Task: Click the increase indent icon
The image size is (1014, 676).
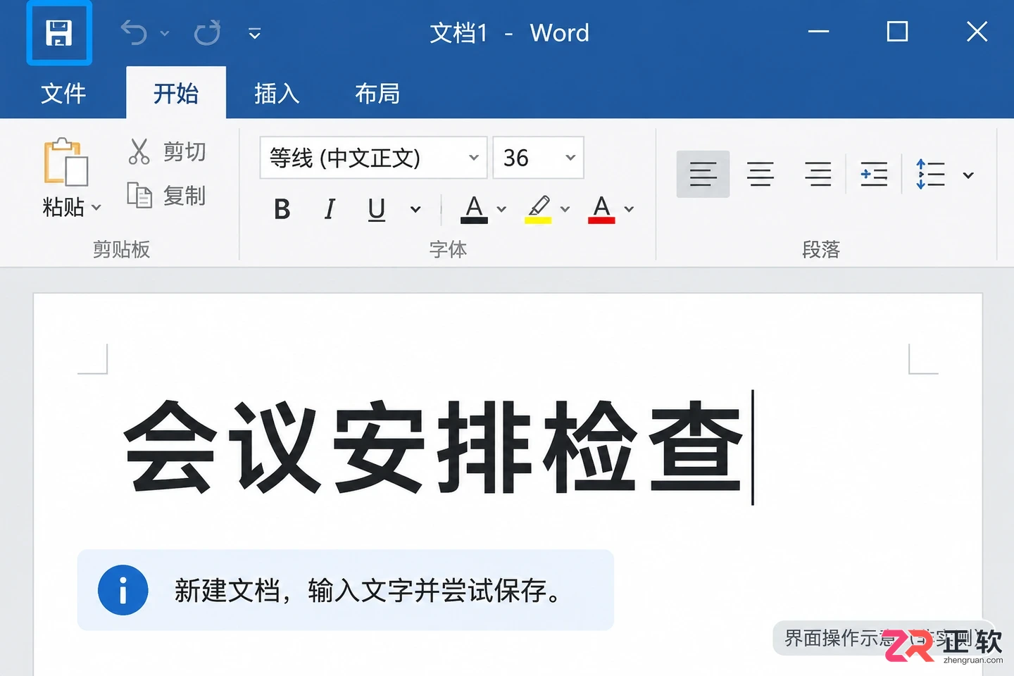Action: click(874, 174)
